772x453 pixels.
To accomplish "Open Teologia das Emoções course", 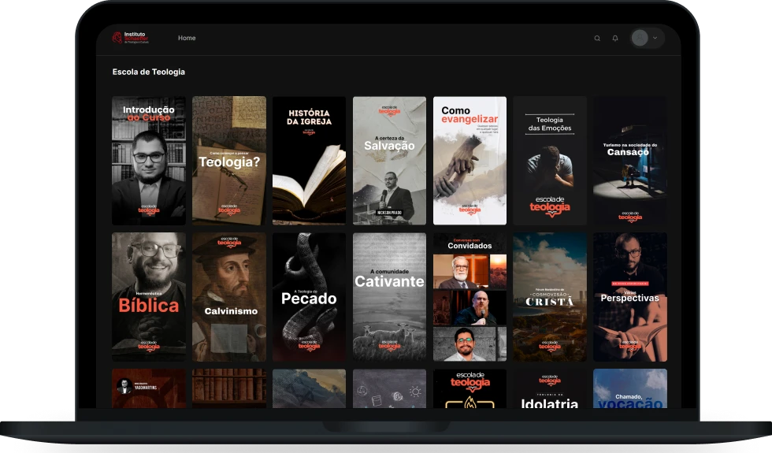I will click(x=550, y=161).
